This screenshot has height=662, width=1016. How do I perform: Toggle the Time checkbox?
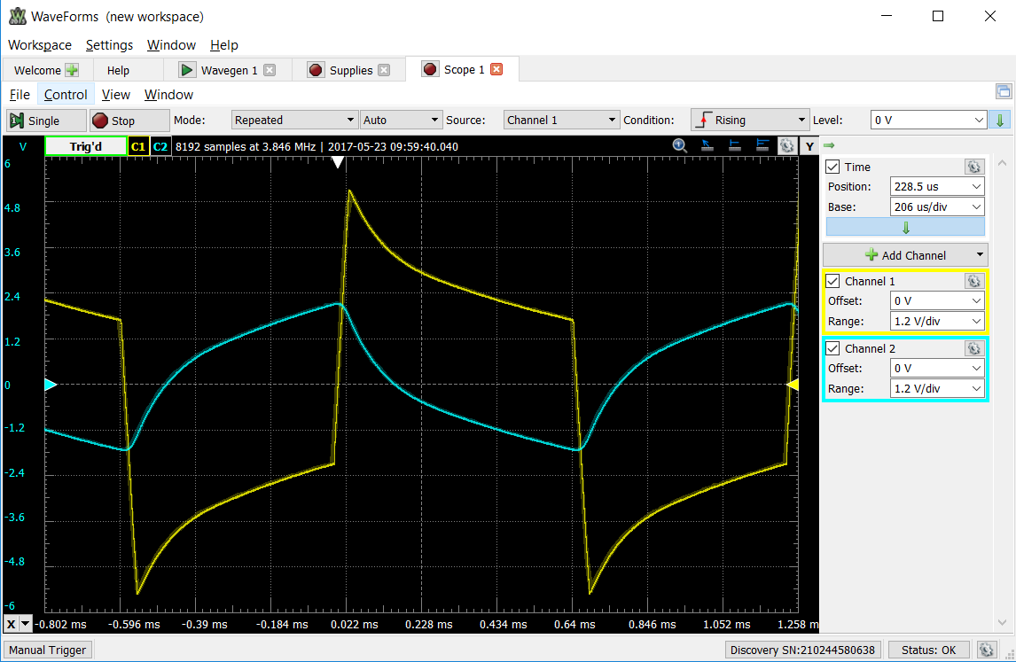833,167
